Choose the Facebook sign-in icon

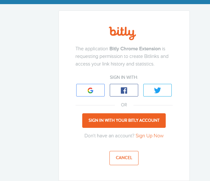point(124,90)
